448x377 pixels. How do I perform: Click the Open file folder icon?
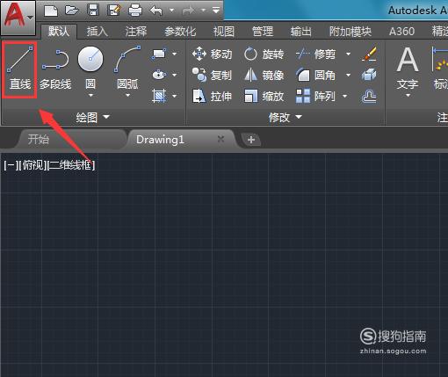(x=72, y=11)
